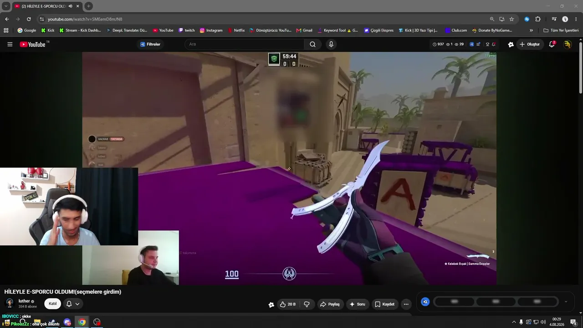This screenshot has height=328, width=583.
Task: Like the video with thumbs-up button
Action: pyautogui.click(x=288, y=304)
